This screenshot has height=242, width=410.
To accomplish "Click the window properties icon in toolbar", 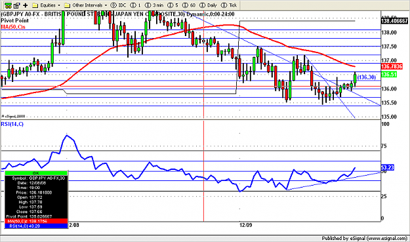I will [17, 5].
